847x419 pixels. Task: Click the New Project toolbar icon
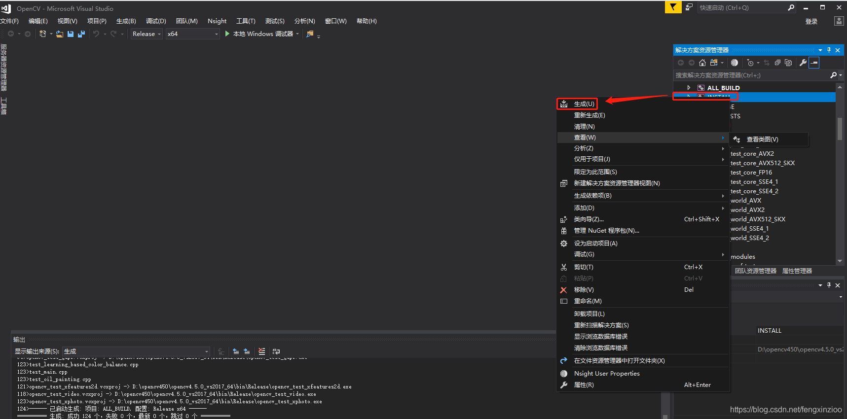coord(43,34)
